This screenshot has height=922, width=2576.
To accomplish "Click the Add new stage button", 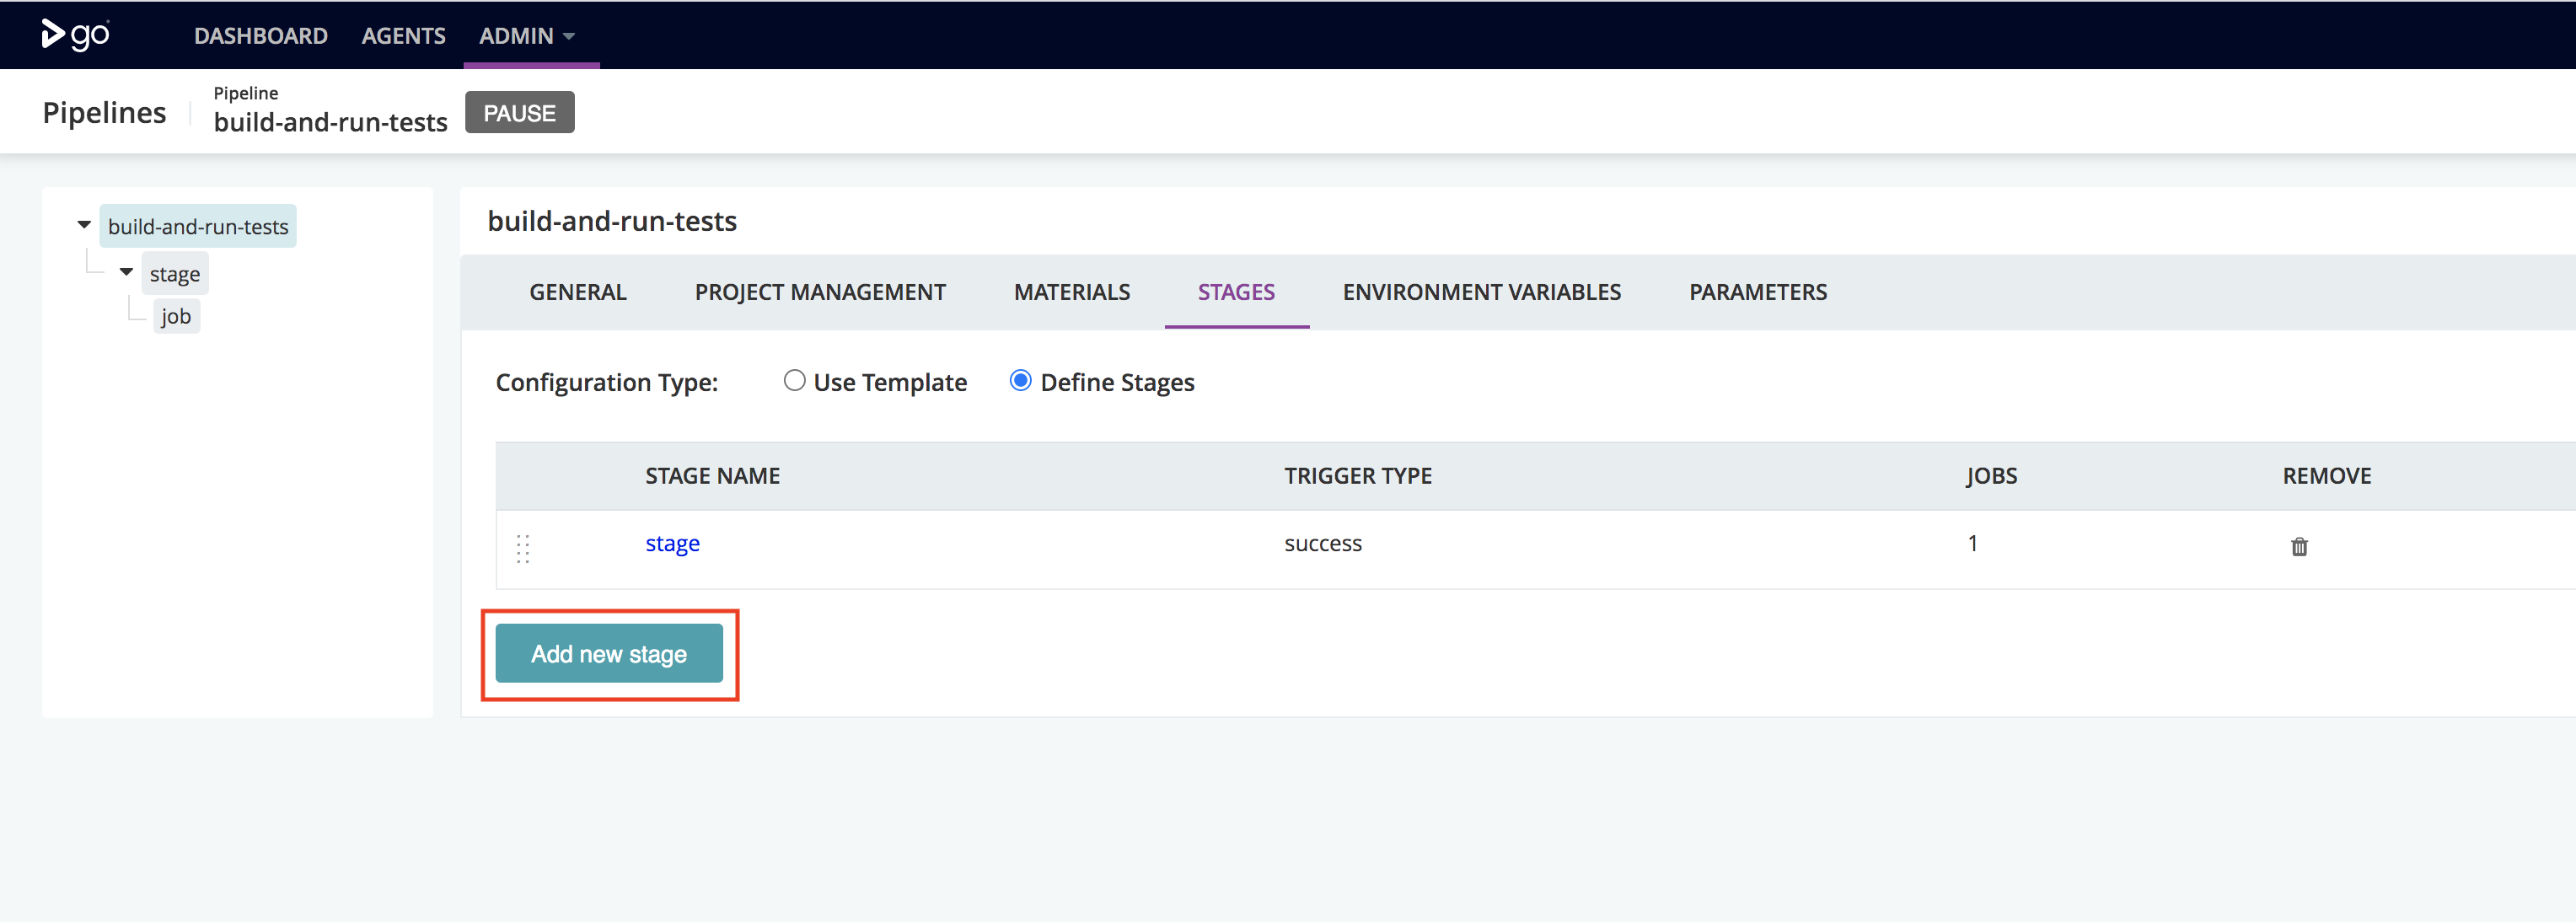I will coord(609,654).
